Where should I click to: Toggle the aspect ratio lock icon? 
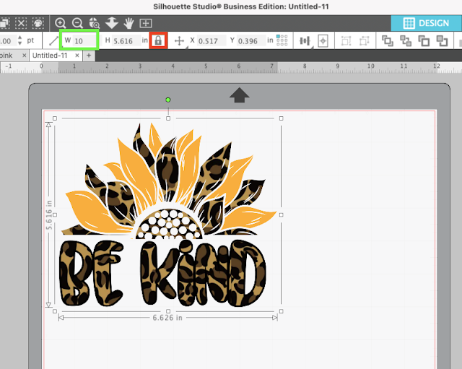click(158, 40)
